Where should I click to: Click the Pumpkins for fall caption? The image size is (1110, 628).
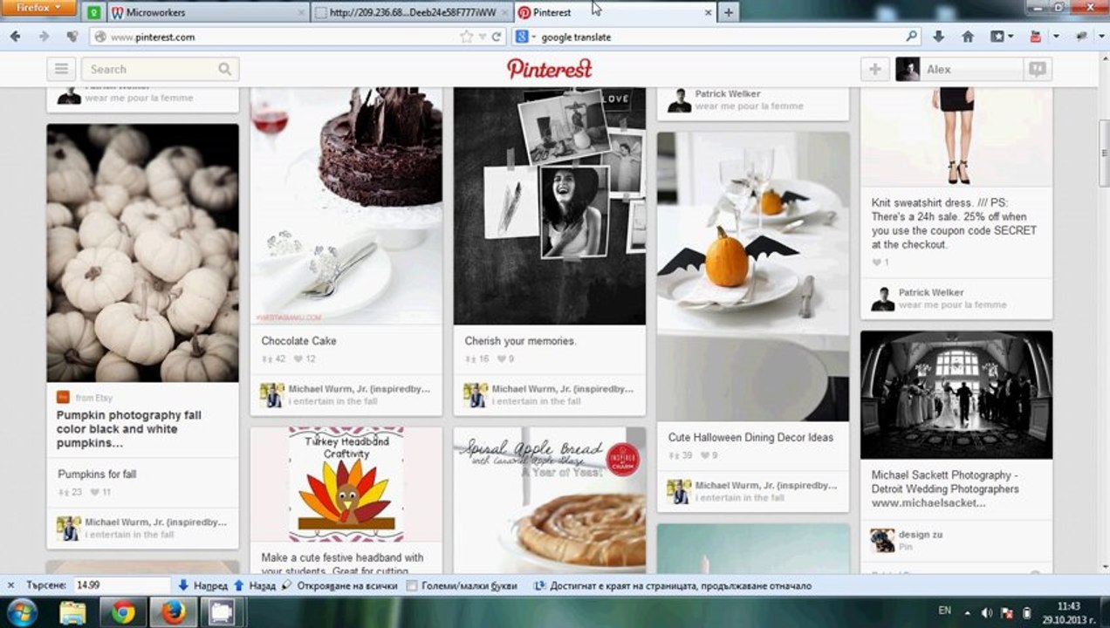click(97, 474)
